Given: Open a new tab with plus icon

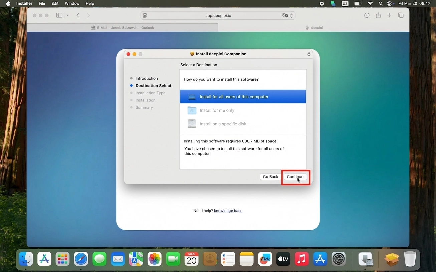Looking at the screenshot, I should click(389, 15).
